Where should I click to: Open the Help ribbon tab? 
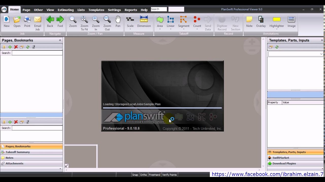[144, 10]
